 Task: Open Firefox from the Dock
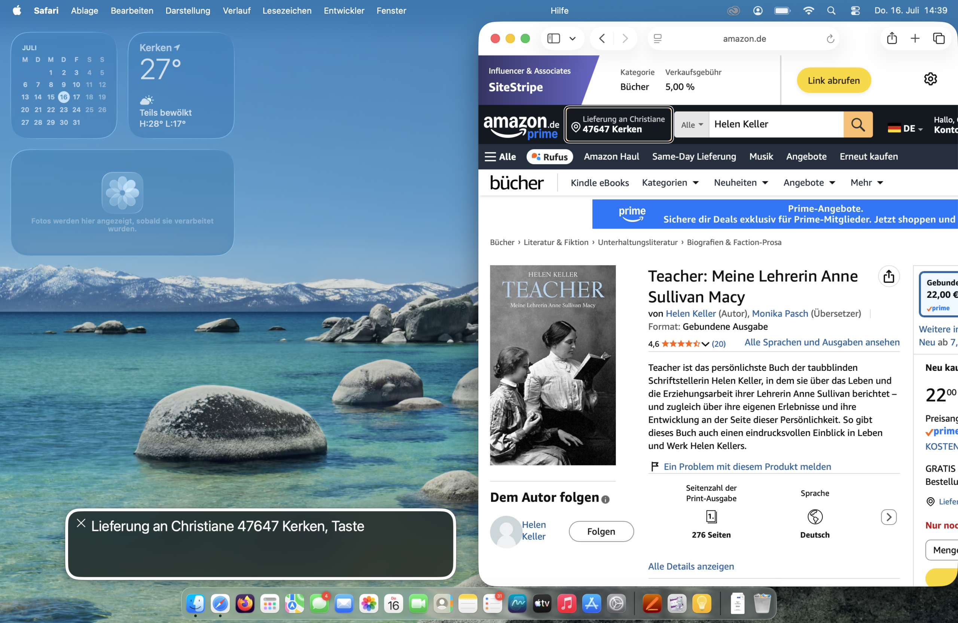[245, 604]
